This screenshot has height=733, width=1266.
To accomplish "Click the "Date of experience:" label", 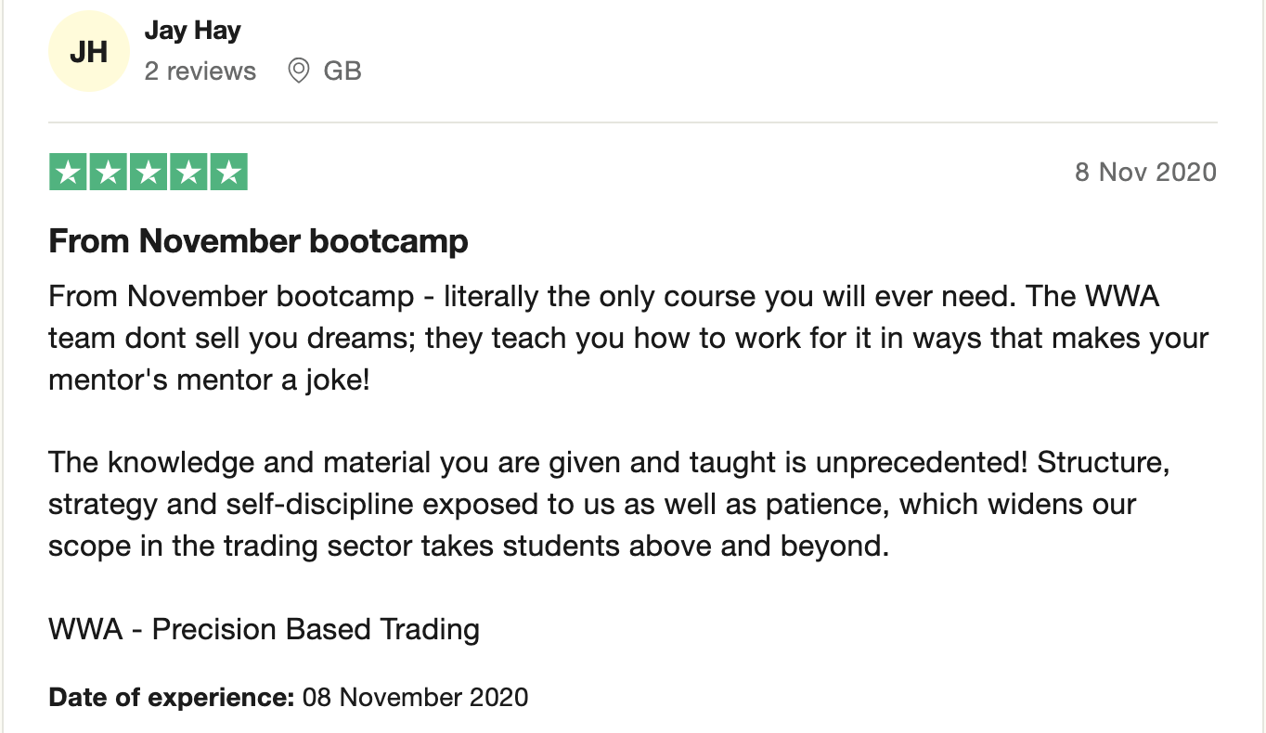I will pyautogui.click(x=172, y=697).
